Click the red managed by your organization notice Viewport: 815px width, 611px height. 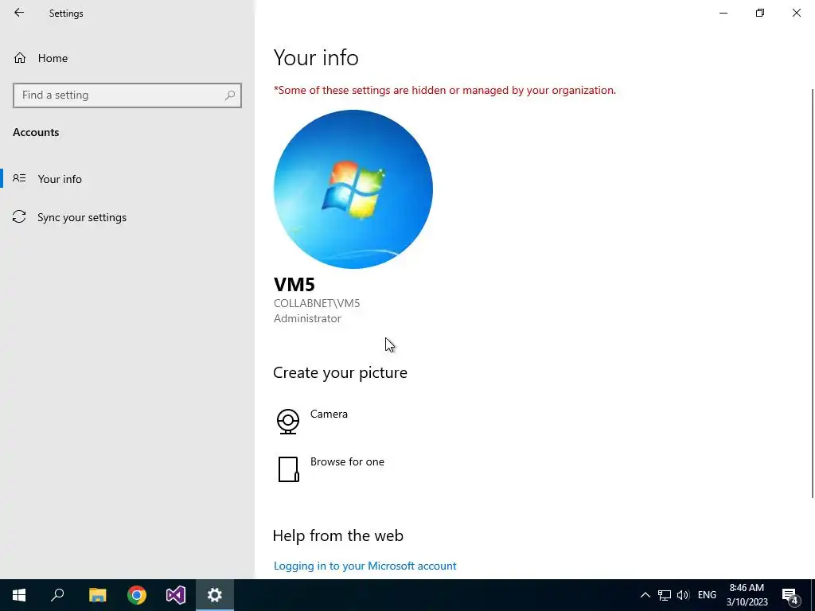(445, 91)
